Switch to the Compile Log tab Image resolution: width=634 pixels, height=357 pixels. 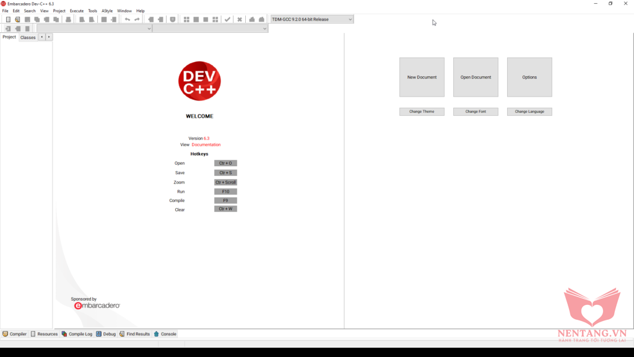(77, 334)
